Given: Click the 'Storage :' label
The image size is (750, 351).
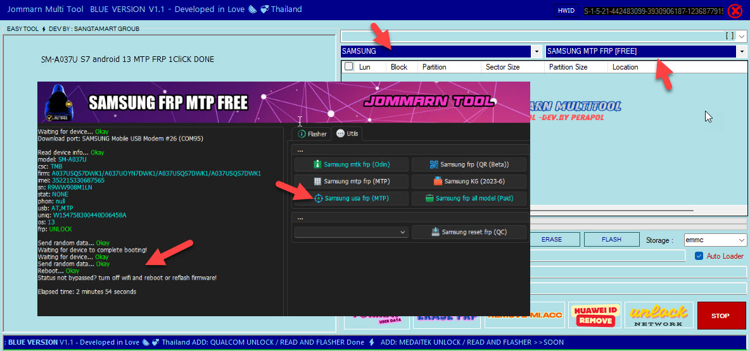Looking at the screenshot, I should click(659, 240).
